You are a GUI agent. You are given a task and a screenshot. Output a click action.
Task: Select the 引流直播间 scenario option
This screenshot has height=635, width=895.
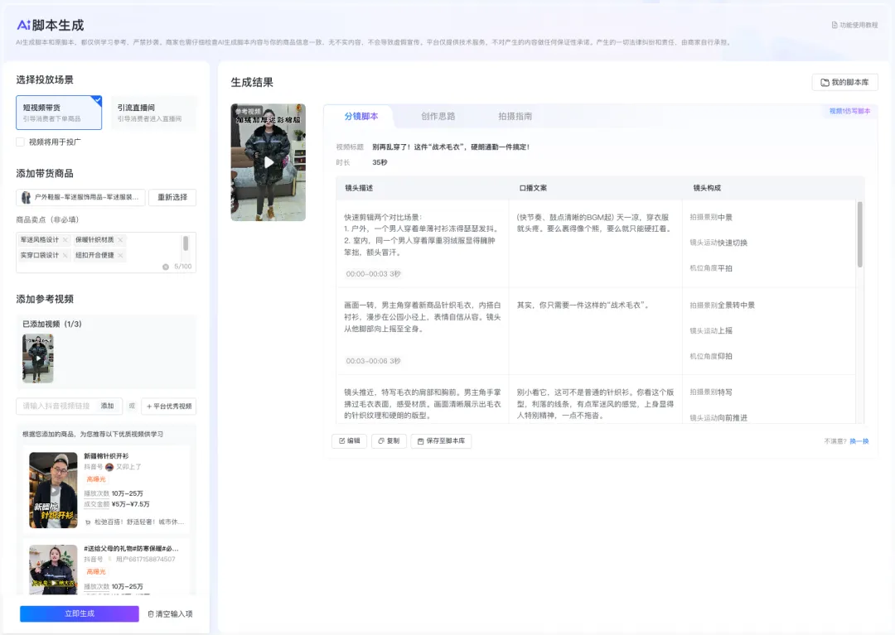[x=153, y=113]
